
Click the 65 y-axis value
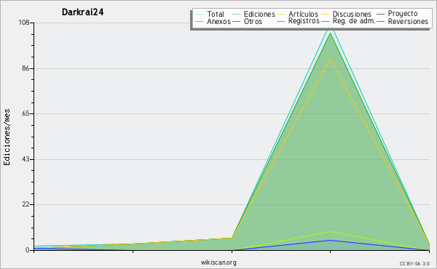25,113
